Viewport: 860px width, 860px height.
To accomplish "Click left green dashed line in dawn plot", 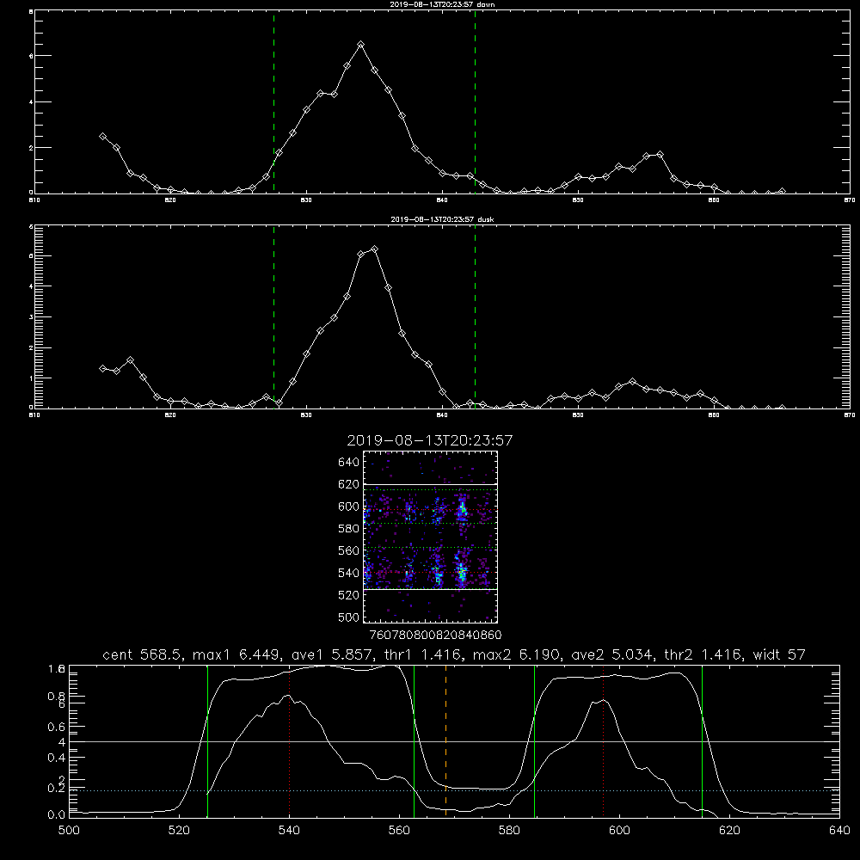I will pyautogui.click(x=273, y=101).
